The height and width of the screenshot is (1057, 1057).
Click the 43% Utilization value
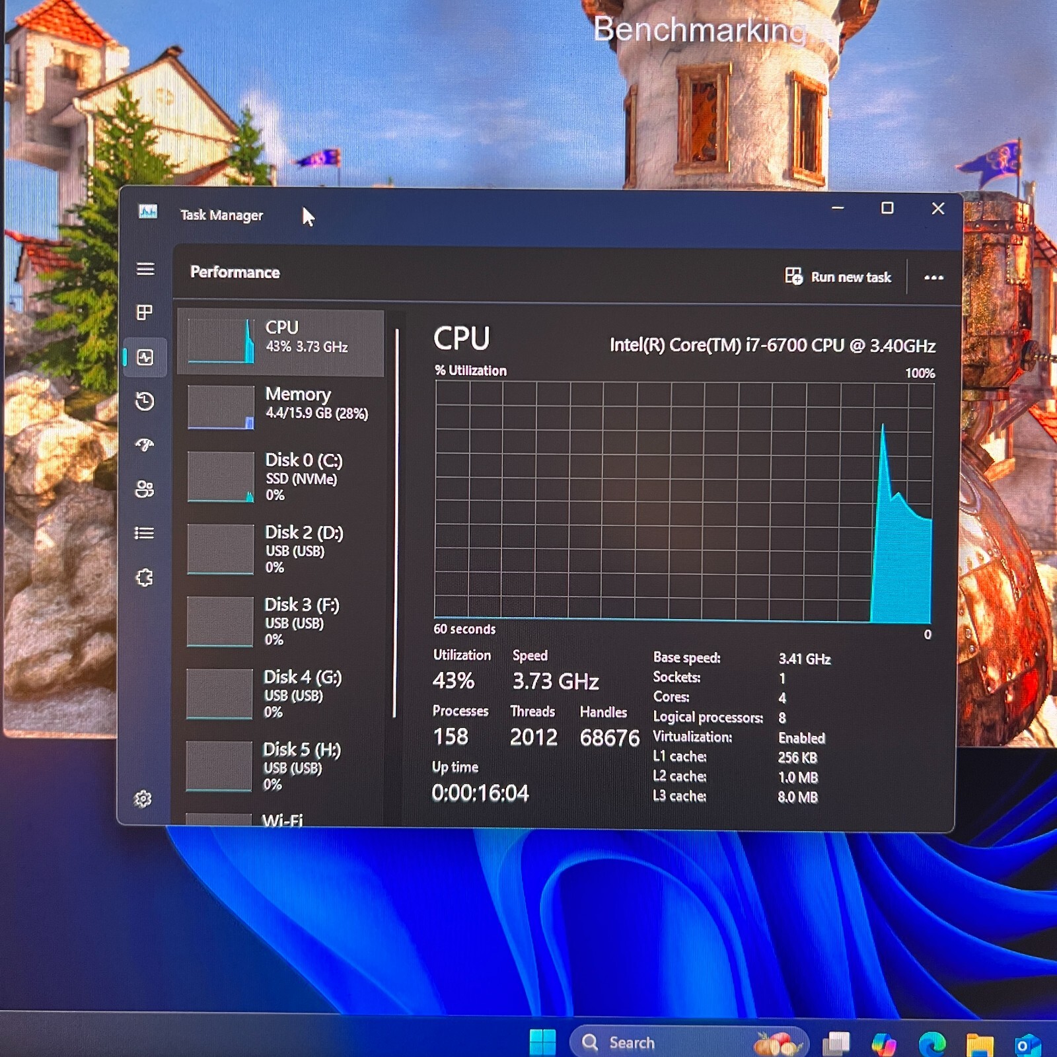tap(453, 680)
